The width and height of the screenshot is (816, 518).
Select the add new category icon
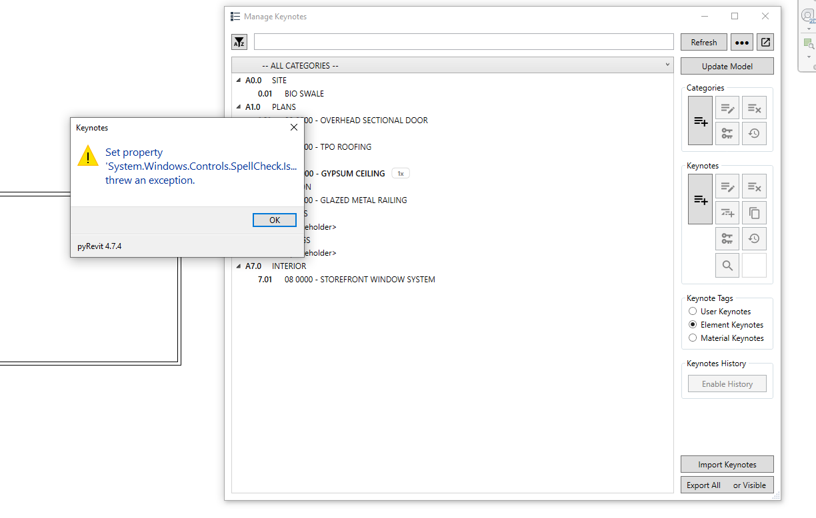pyautogui.click(x=700, y=121)
